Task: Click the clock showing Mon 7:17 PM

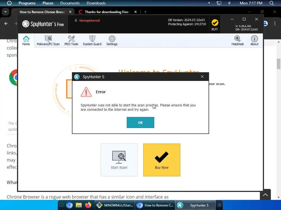Action: pyautogui.click(x=251, y=3)
